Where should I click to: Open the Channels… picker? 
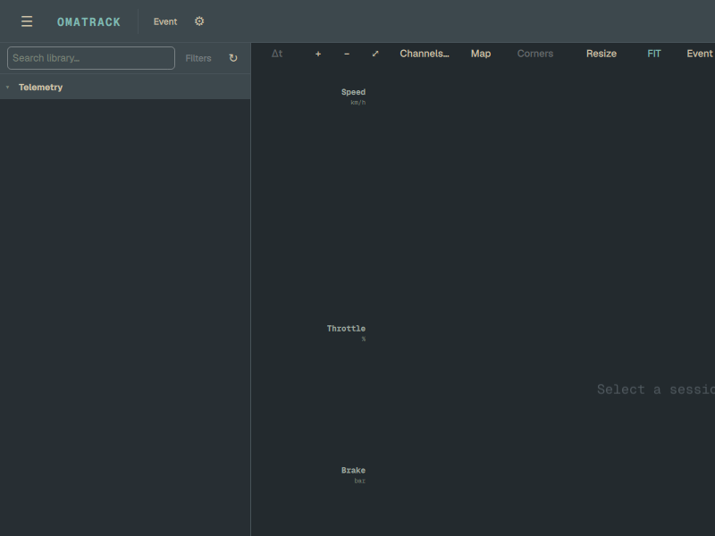425,54
